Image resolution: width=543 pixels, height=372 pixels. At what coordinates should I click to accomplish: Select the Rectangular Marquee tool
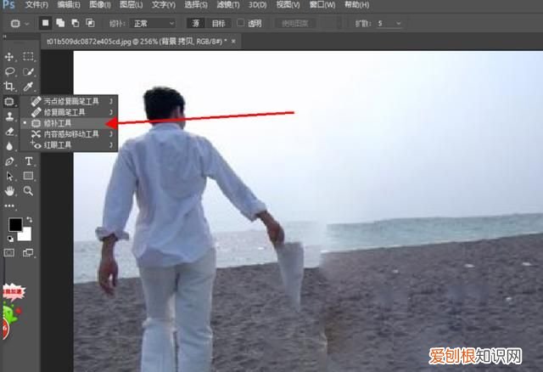click(28, 57)
